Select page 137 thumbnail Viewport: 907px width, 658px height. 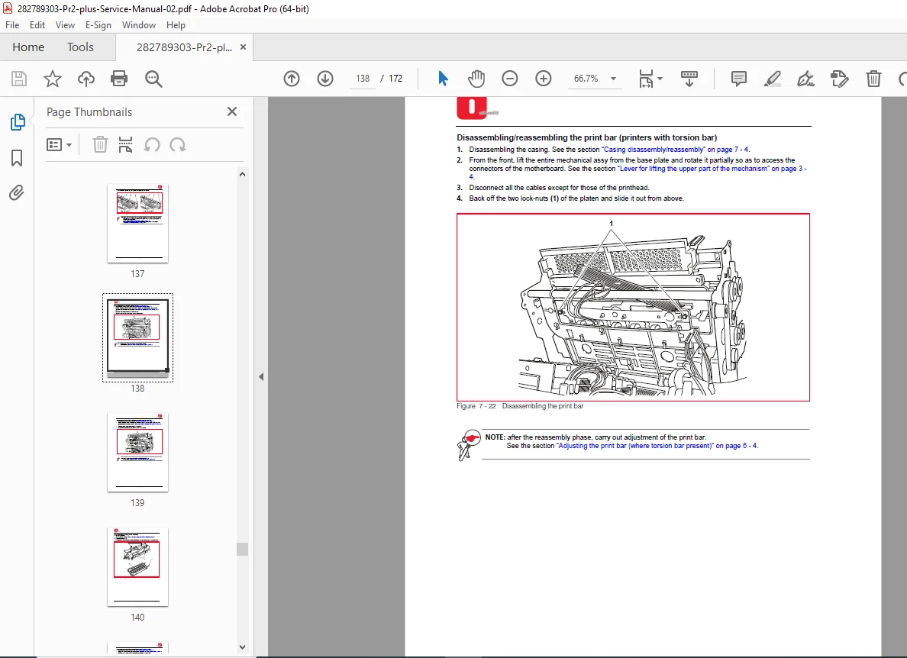tap(137, 224)
